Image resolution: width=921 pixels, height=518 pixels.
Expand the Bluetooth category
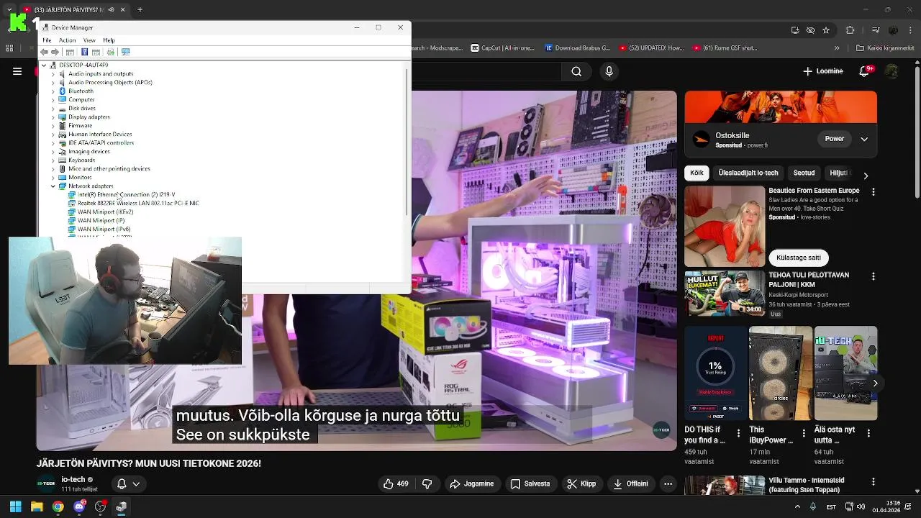[53, 91]
